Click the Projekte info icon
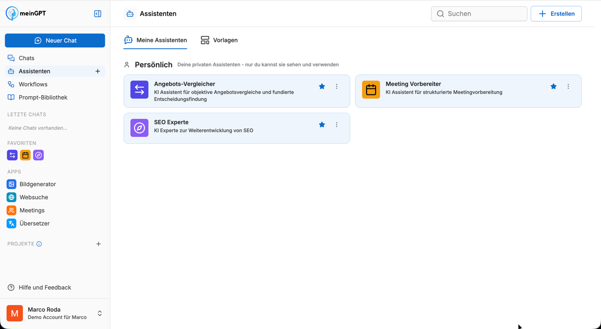 pyautogui.click(x=39, y=244)
